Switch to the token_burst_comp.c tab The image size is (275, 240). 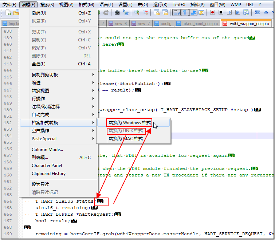pos(198,24)
